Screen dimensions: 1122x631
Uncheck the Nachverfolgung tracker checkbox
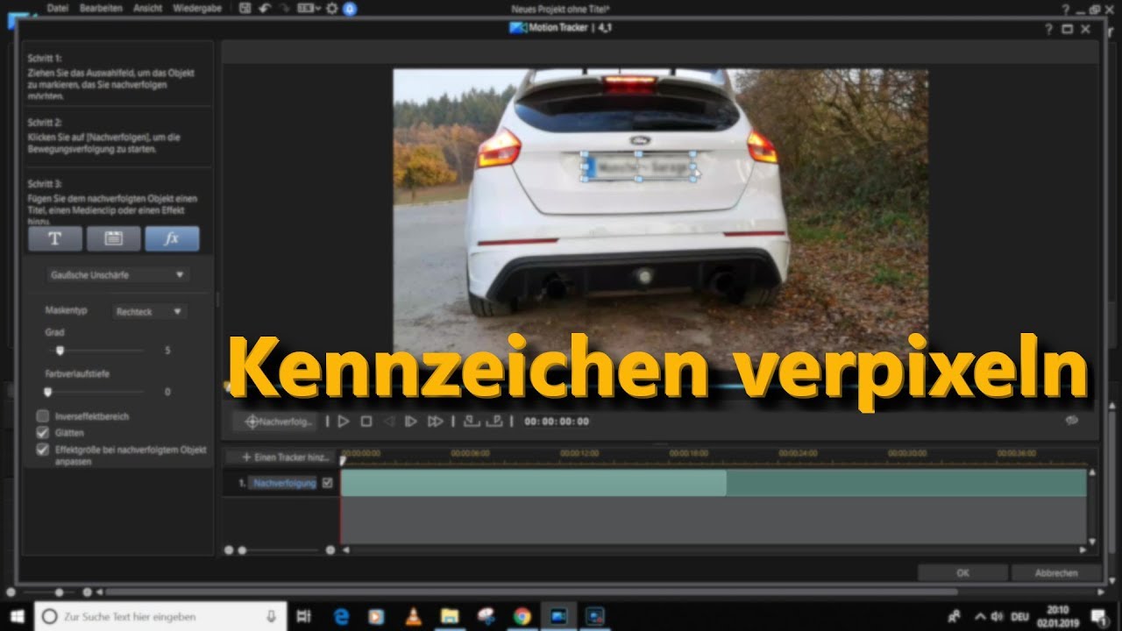328,482
